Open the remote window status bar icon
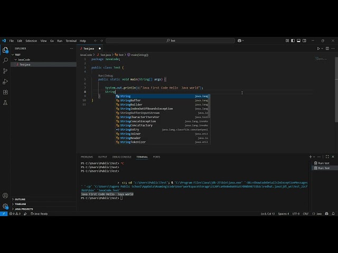The width and height of the screenshot is (338, 253). pos(4,213)
